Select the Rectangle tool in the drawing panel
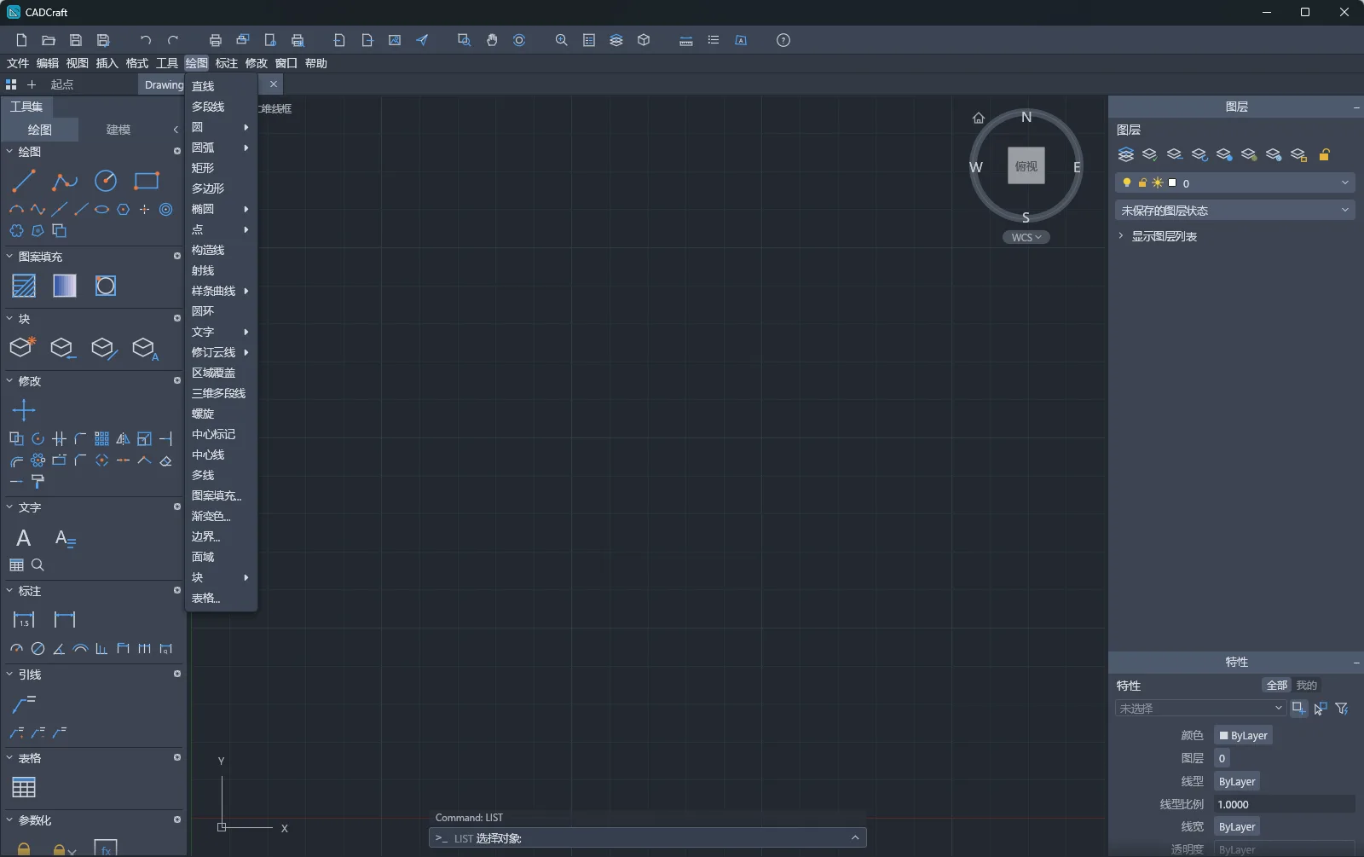1364x857 pixels. click(x=147, y=181)
